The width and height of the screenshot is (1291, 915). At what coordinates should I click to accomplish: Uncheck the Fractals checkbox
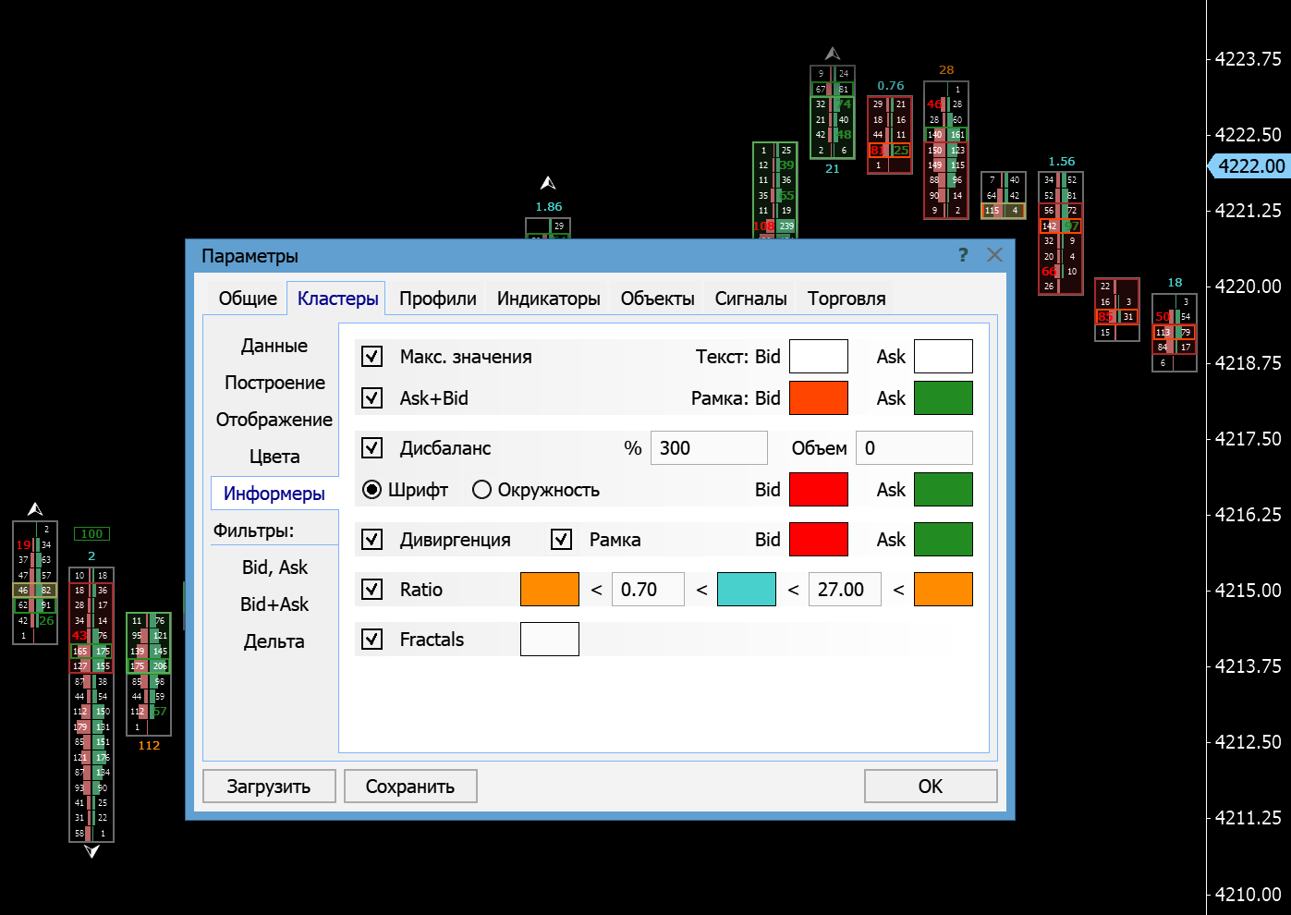point(372,640)
